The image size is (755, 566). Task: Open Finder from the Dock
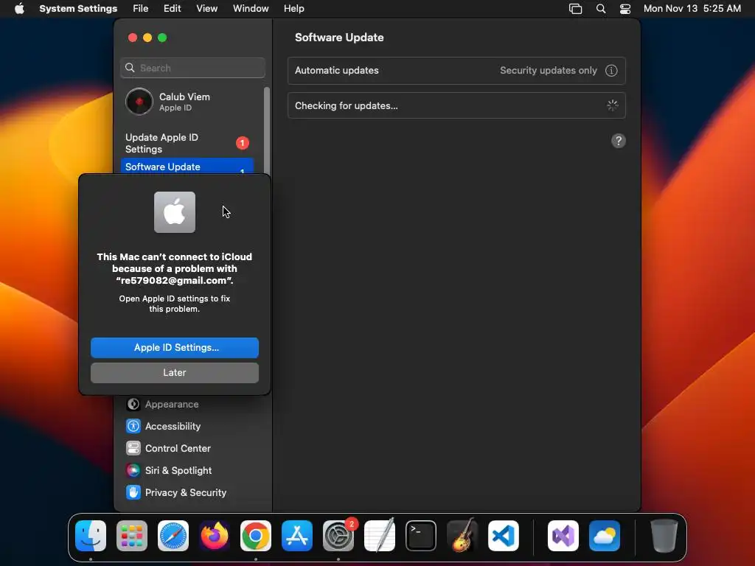click(x=91, y=536)
